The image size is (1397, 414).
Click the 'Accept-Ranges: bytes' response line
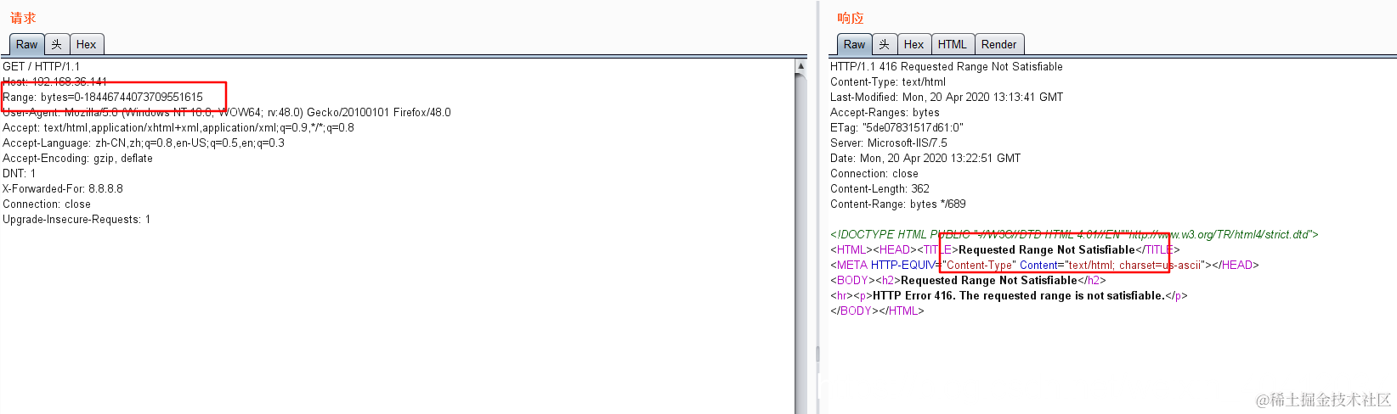(885, 112)
